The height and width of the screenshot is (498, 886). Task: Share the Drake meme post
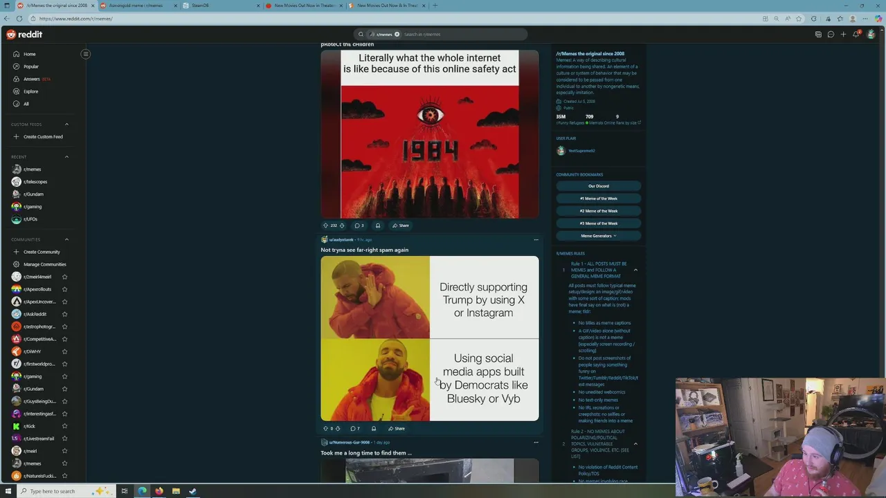[x=397, y=429]
